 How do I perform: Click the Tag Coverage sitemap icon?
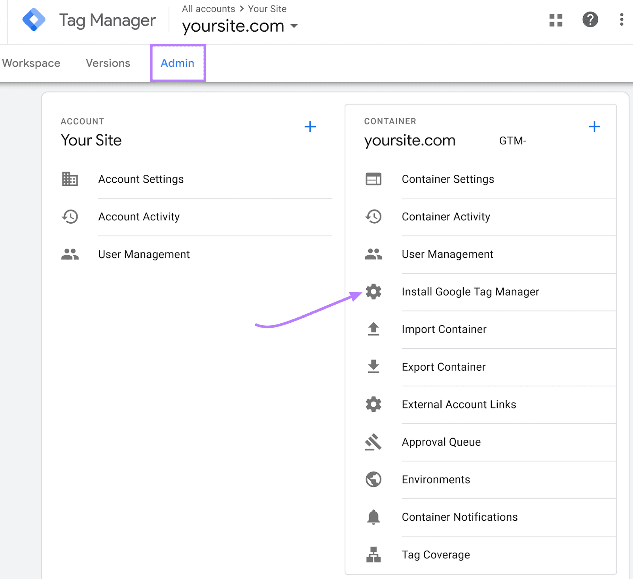tap(373, 554)
